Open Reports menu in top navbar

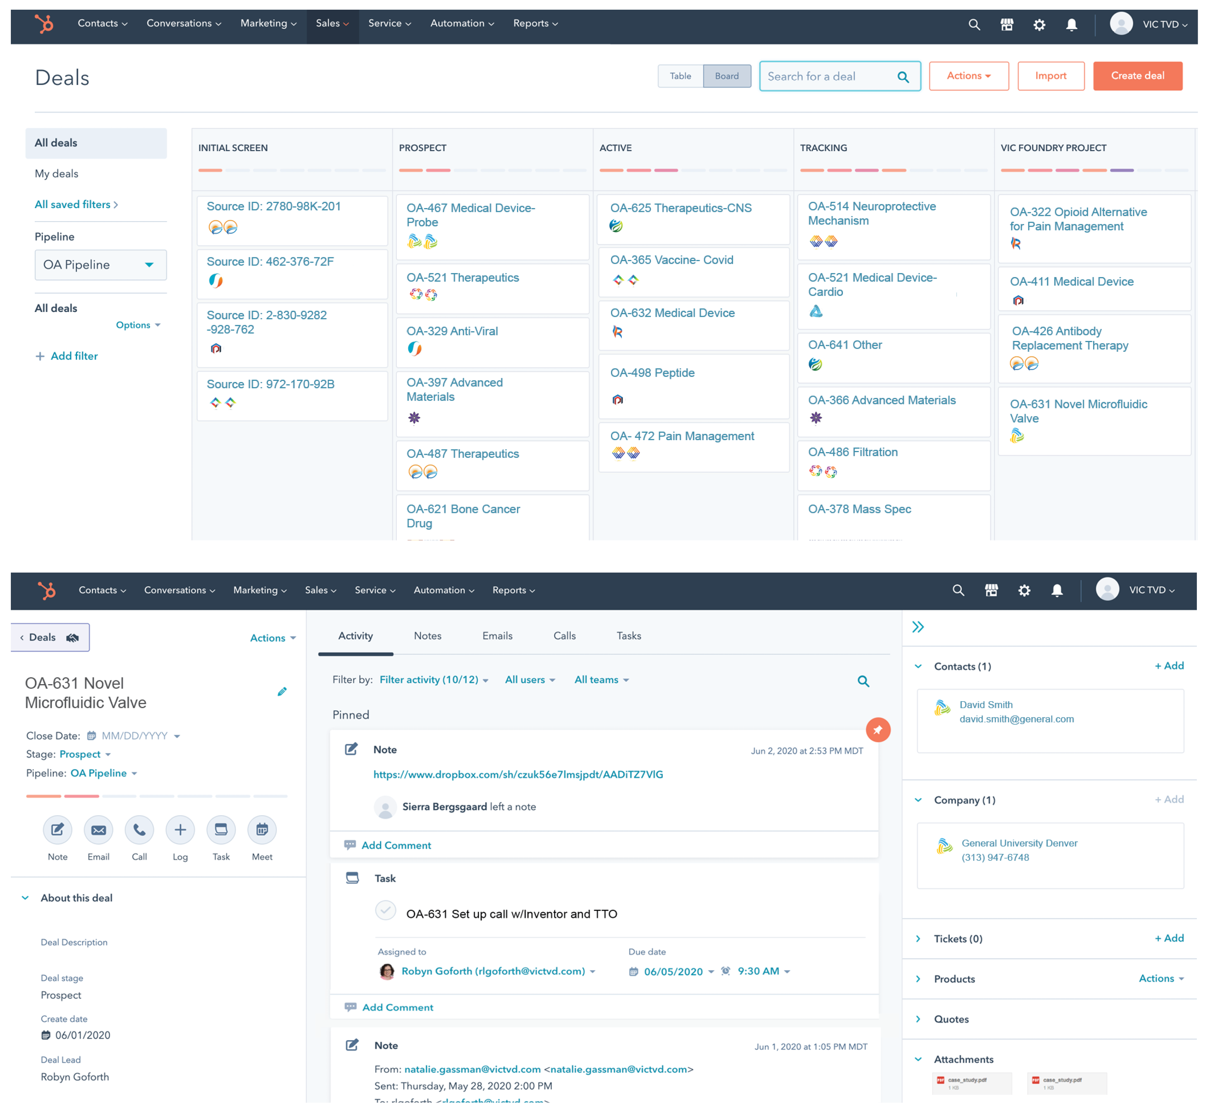click(x=535, y=24)
